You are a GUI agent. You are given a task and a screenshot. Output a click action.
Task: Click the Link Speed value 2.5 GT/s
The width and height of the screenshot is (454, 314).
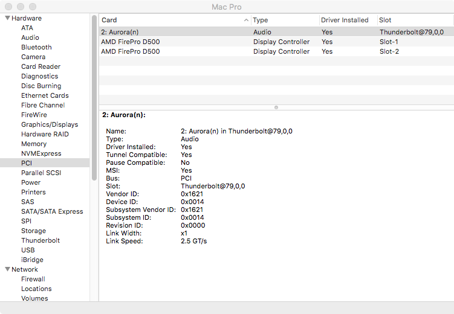193,241
